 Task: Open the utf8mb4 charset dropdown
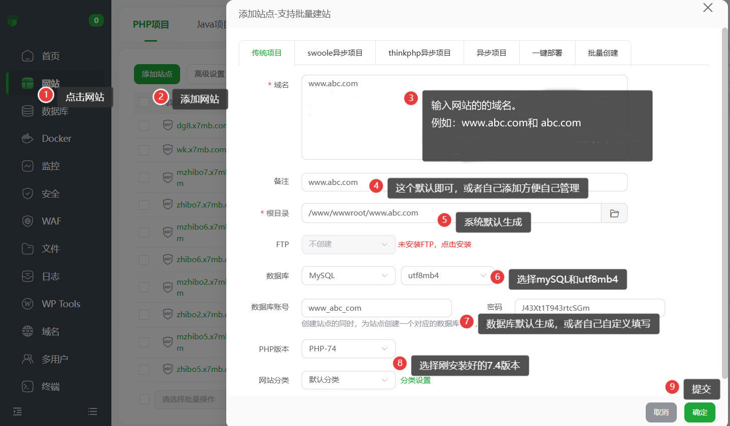pyautogui.click(x=447, y=276)
